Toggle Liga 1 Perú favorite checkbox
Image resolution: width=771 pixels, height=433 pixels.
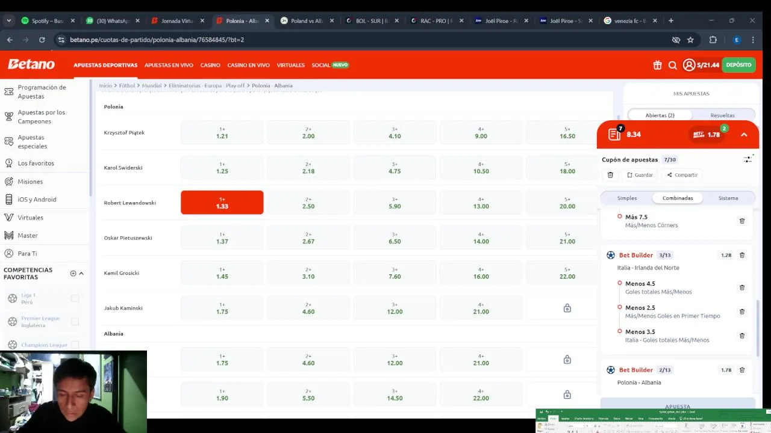coord(75,298)
